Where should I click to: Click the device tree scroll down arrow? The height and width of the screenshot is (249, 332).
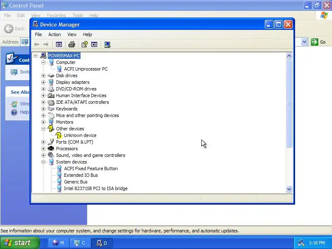click(x=289, y=189)
